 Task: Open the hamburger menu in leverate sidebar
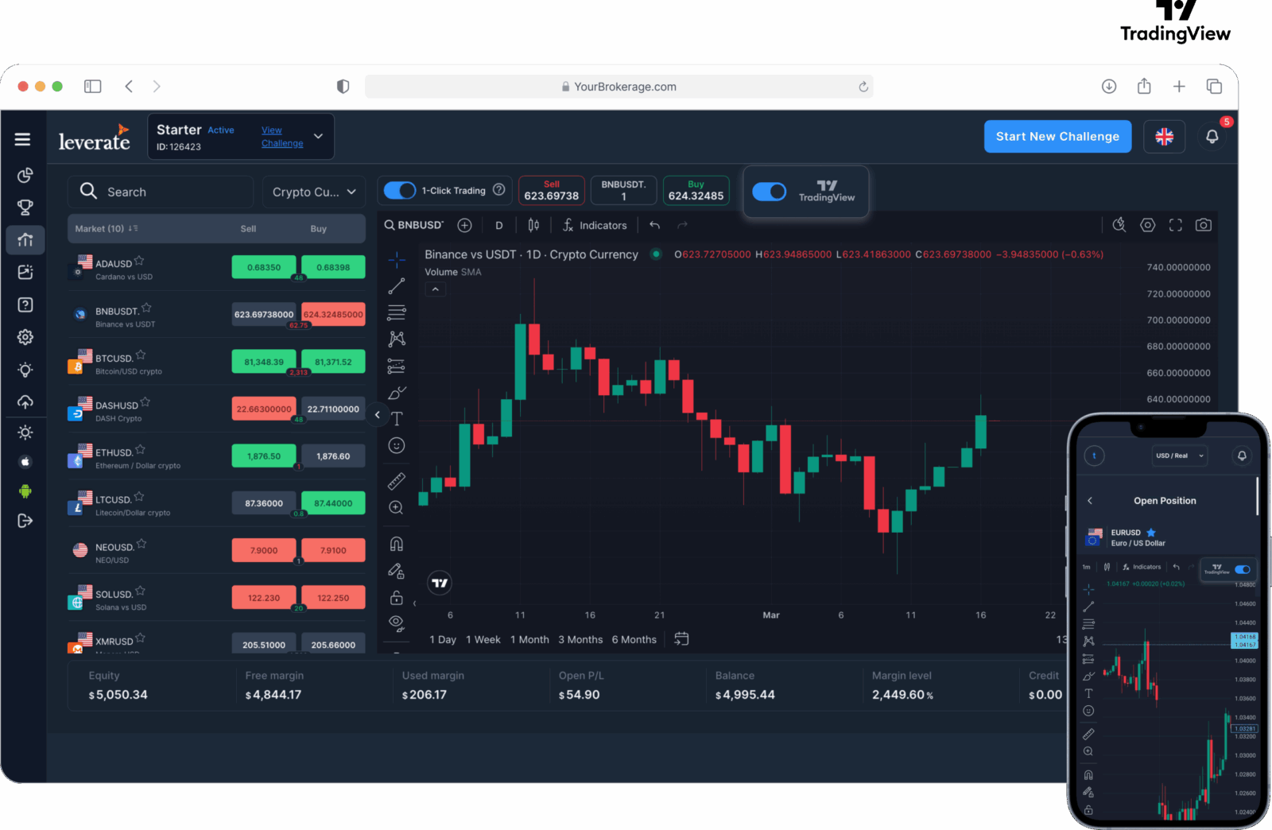pyautogui.click(x=22, y=139)
